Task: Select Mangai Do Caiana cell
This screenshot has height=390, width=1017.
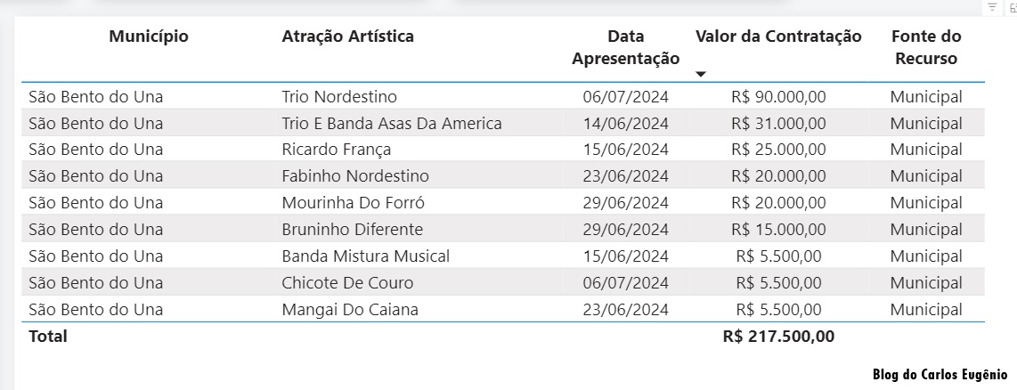Action: (x=350, y=310)
